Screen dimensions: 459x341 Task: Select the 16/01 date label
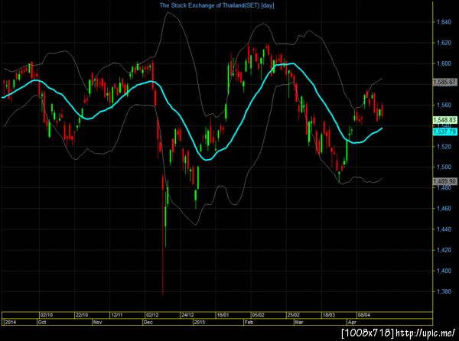click(x=223, y=315)
